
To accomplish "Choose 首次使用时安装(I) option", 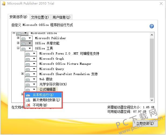I will click(43, 100).
